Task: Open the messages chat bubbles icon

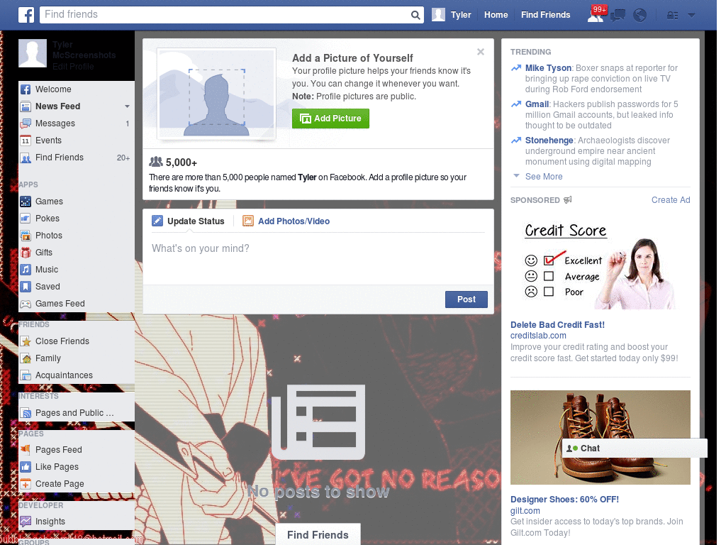Action: pyautogui.click(x=618, y=16)
